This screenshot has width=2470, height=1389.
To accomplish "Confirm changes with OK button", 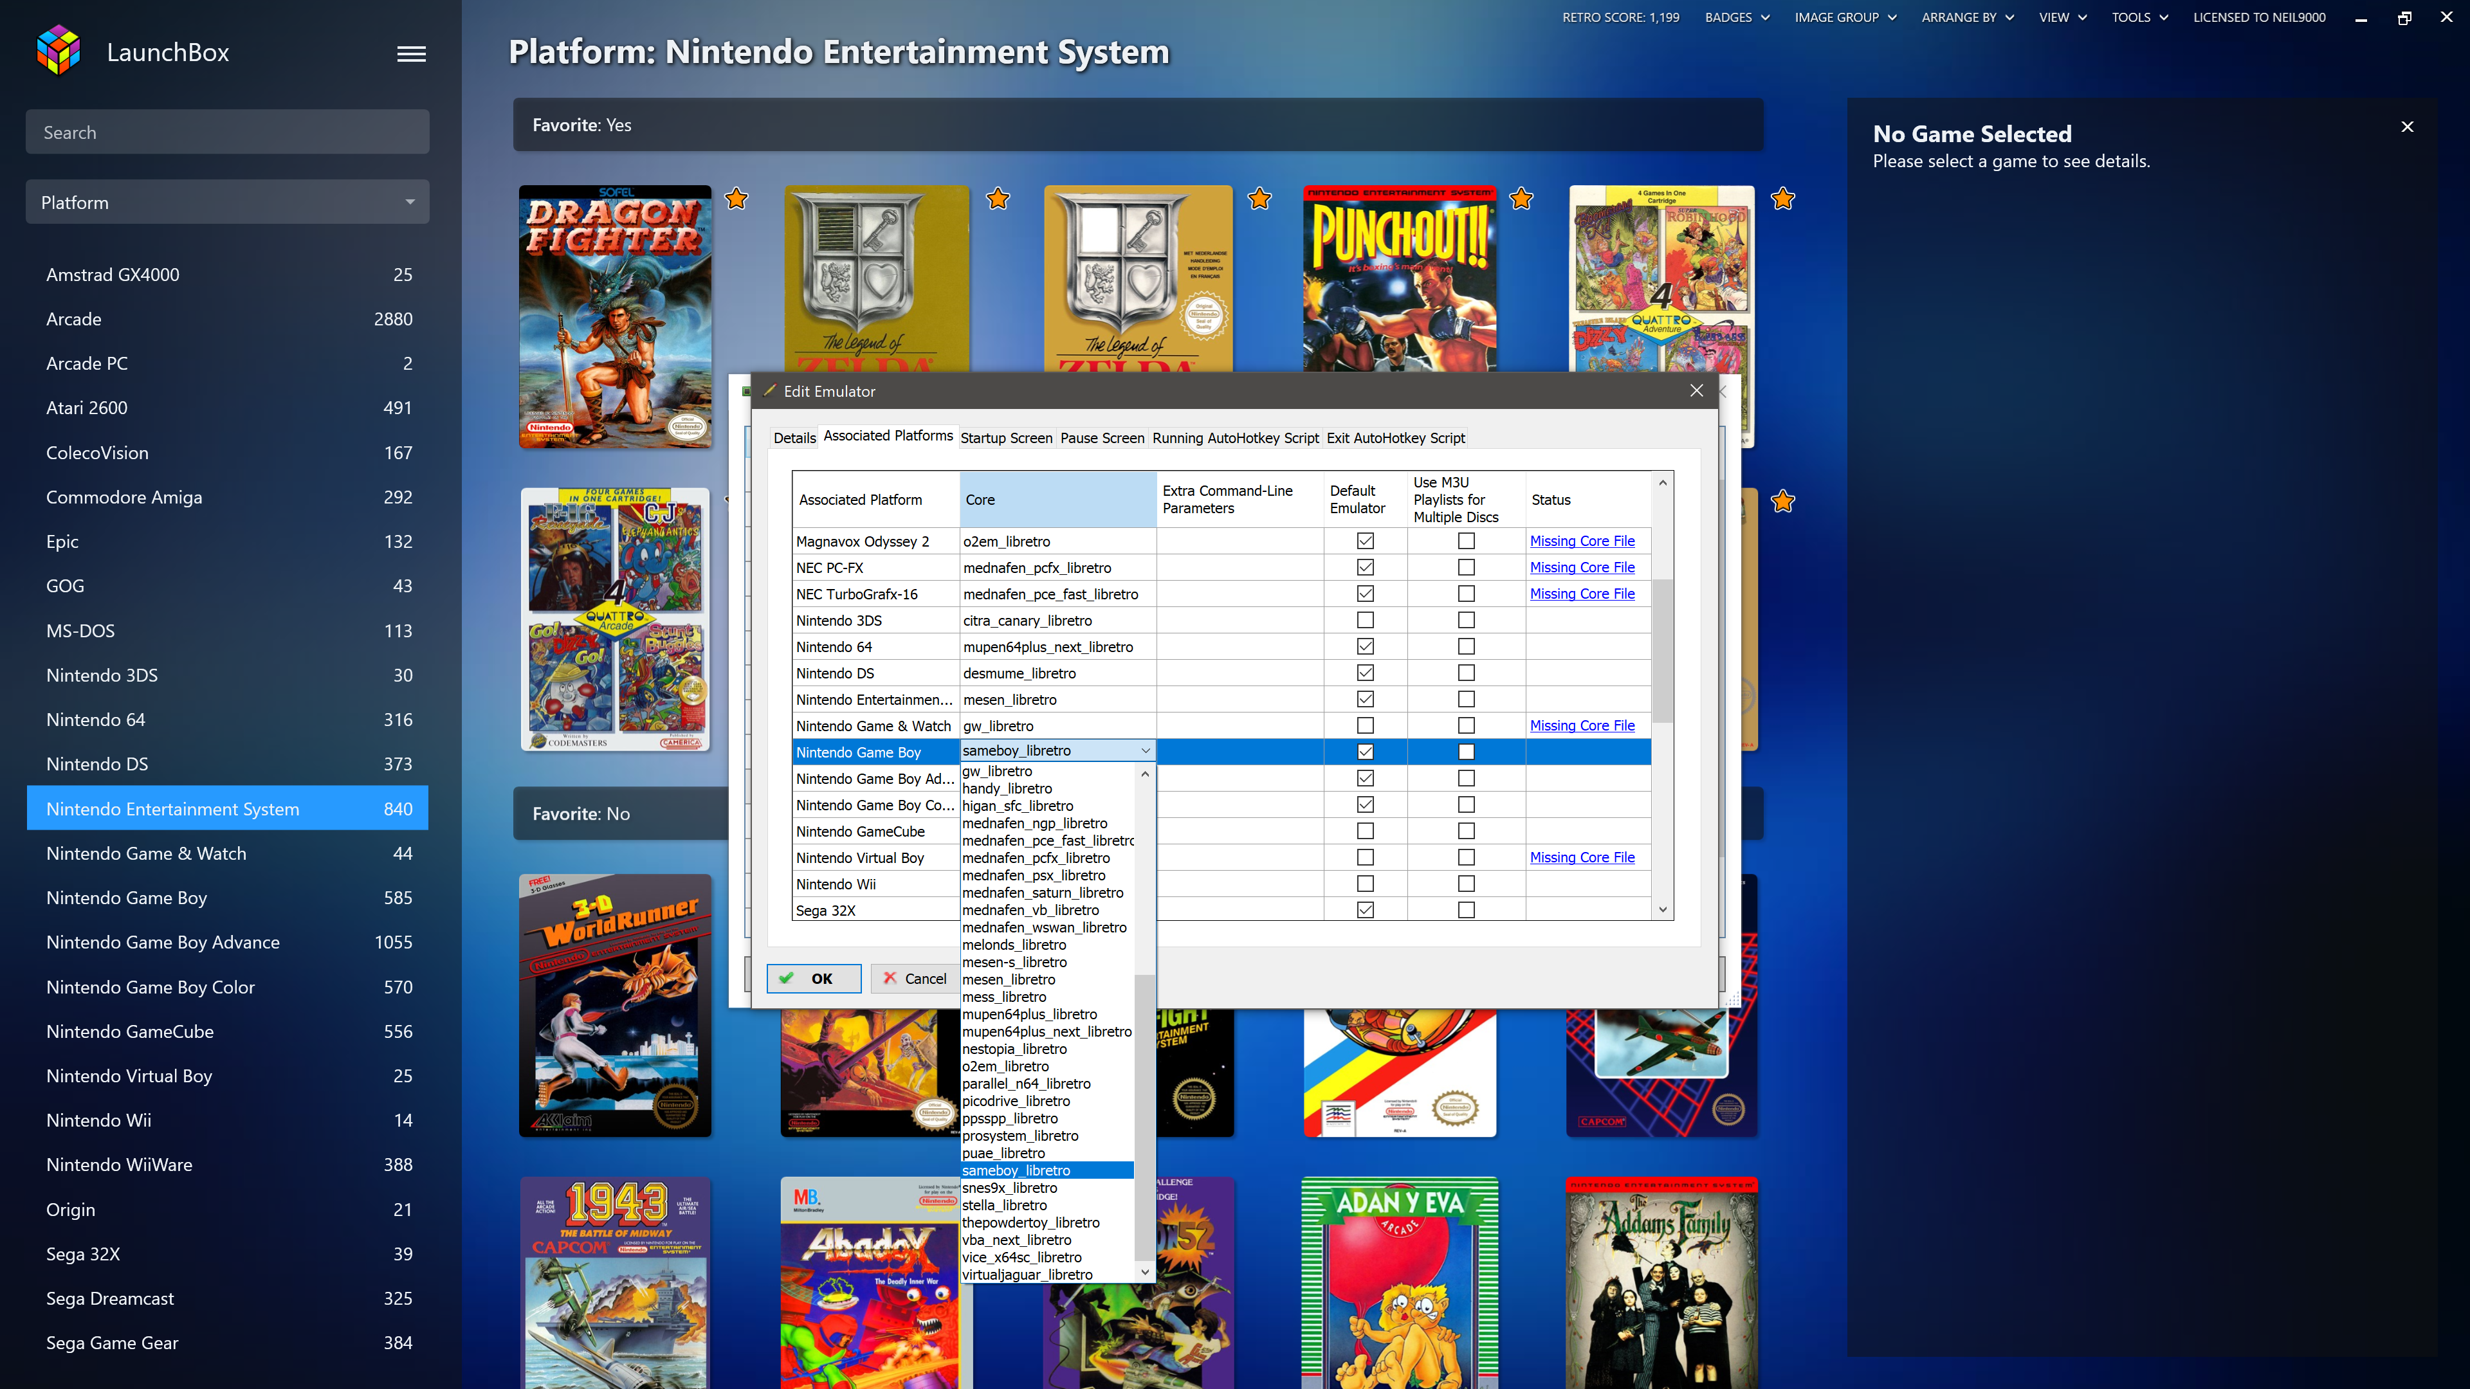I will pyautogui.click(x=813, y=977).
